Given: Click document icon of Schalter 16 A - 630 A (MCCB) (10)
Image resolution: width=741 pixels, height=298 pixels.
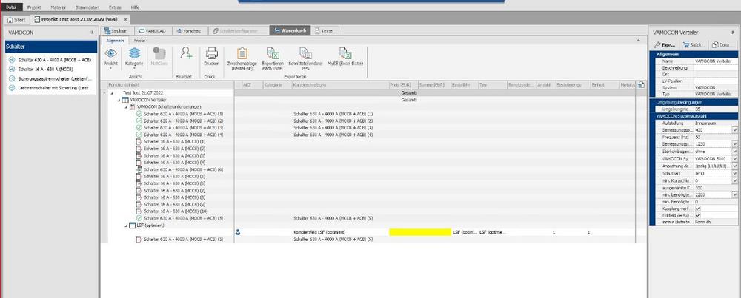Looking at the screenshot, I should pyautogui.click(x=139, y=211).
